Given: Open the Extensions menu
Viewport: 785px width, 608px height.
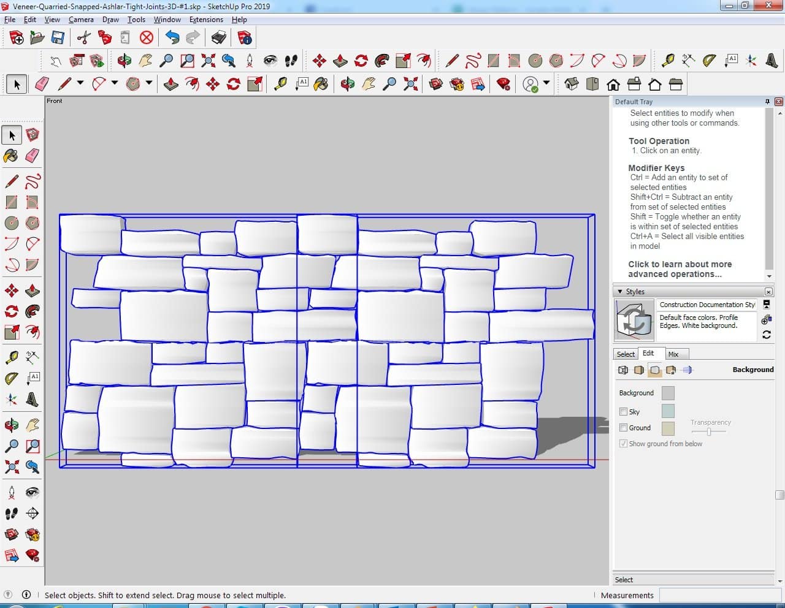Looking at the screenshot, I should [206, 20].
